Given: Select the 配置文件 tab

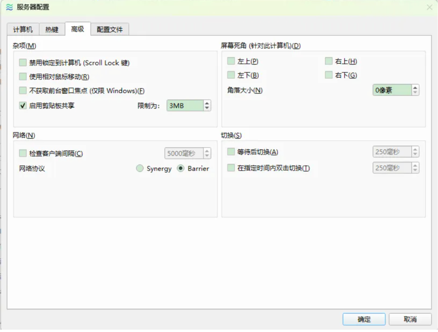Looking at the screenshot, I should coord(109,30).
